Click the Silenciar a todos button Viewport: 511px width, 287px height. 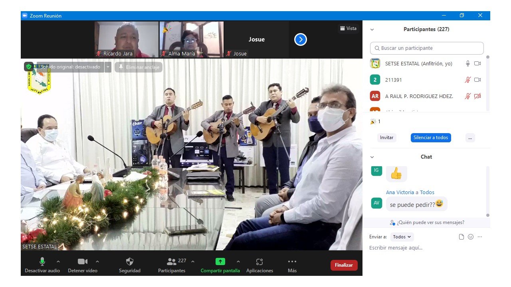tap(431, 138)
